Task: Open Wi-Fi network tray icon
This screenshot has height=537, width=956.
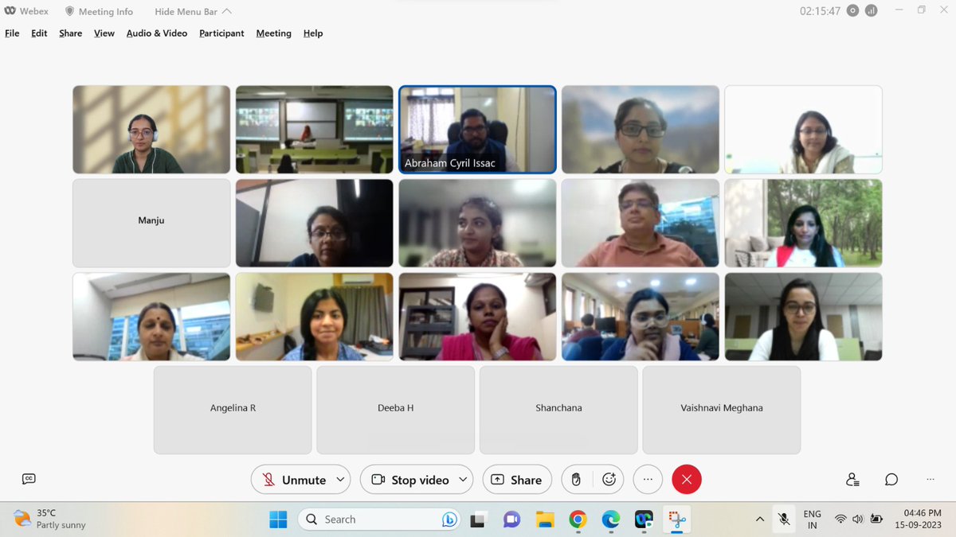Action: tap(840, 519)
